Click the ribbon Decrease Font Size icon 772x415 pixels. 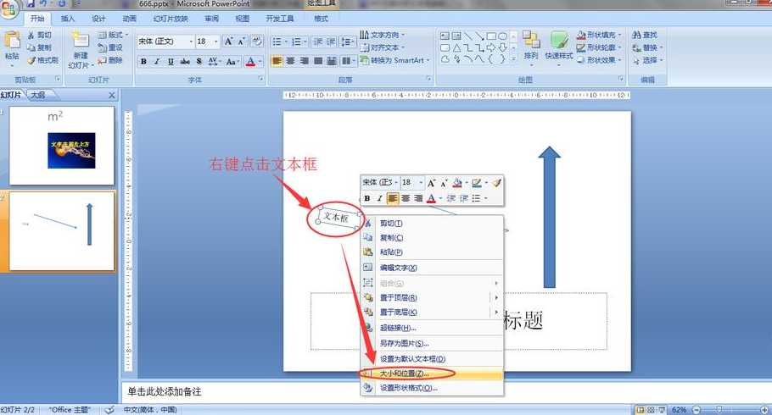(x=241, y=41)
